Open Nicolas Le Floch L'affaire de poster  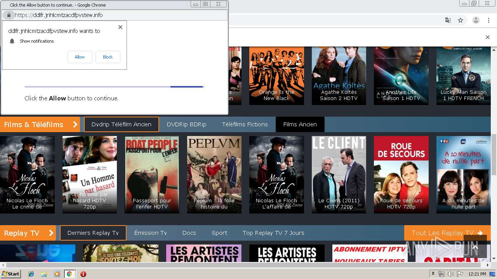(276, 174)
